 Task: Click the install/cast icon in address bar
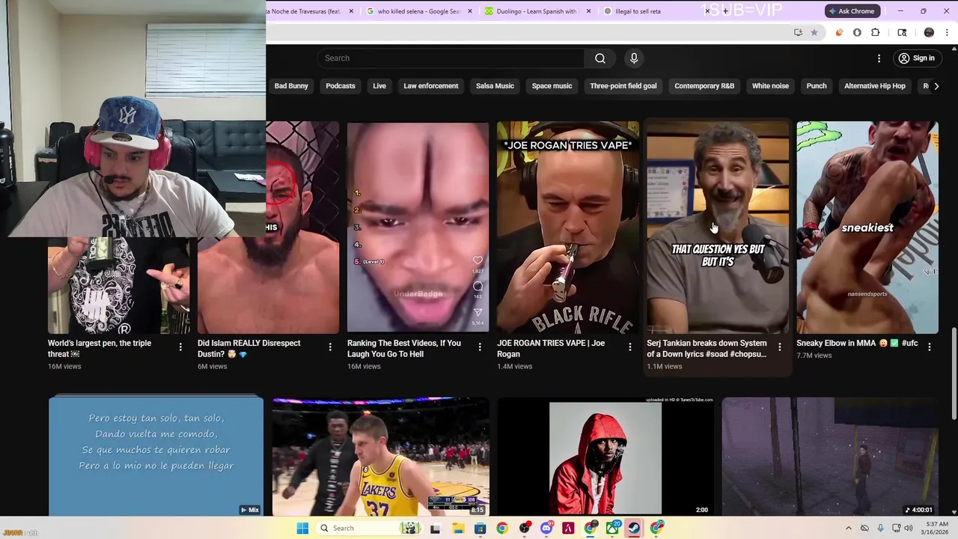point(798,32)
